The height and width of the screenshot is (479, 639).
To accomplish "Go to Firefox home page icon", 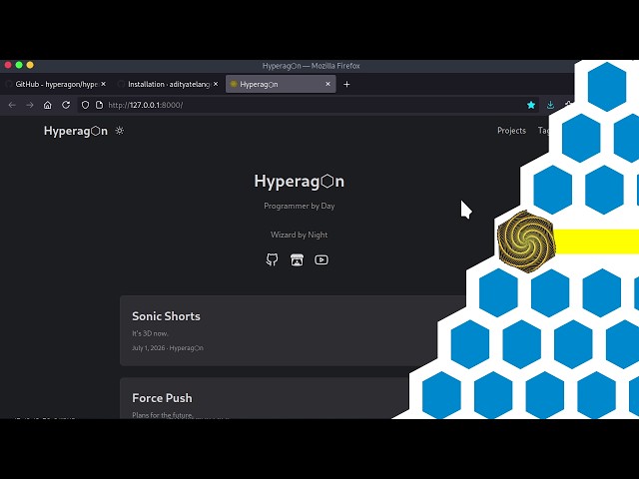I will point(48,105).
